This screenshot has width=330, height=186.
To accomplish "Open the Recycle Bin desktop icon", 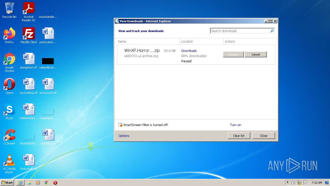I will [9, 10].
